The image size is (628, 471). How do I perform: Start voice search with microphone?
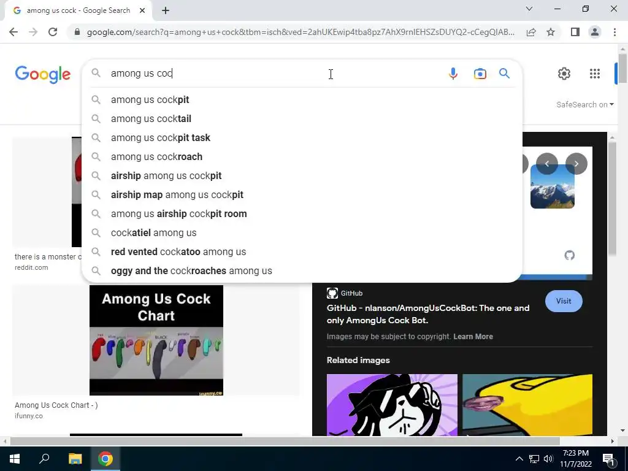[x=453, y=74]
